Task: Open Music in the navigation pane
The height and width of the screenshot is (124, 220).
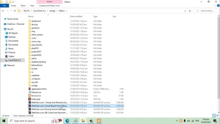Action: pyautogui.click(x=11, y=49)
